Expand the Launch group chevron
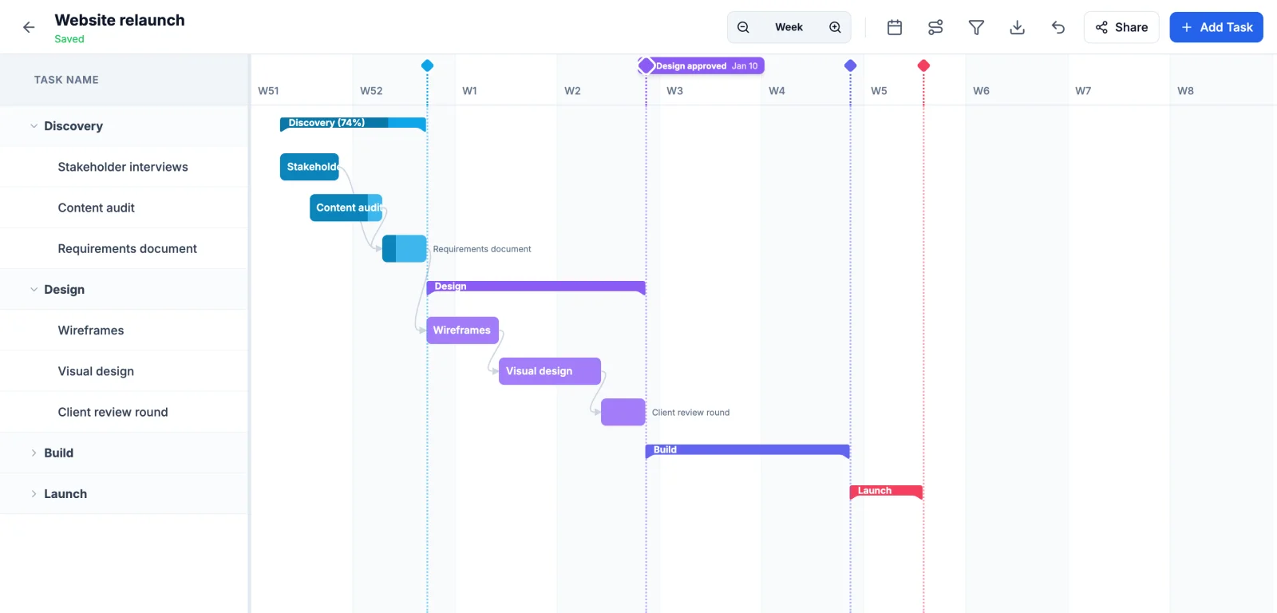 pyautogui.click(x=34, y=494)
